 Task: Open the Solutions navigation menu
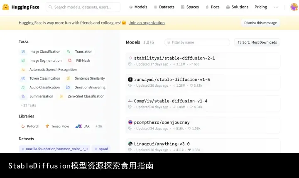(237, 7)
